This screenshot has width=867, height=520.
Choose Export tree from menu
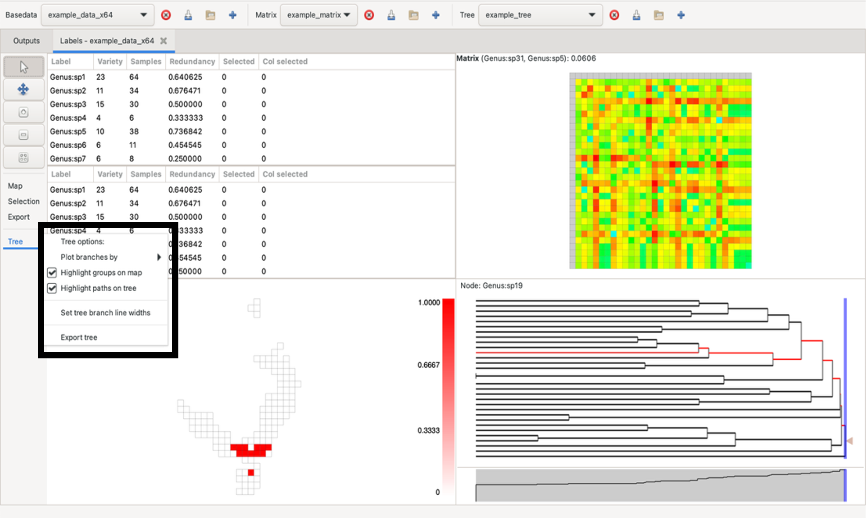(79, 337)
